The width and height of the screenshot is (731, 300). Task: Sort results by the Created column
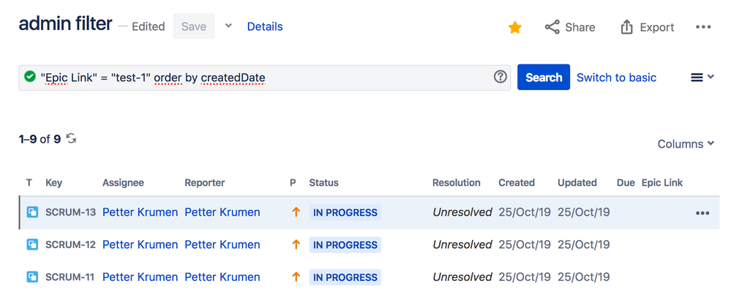click(x=516, y=183)
